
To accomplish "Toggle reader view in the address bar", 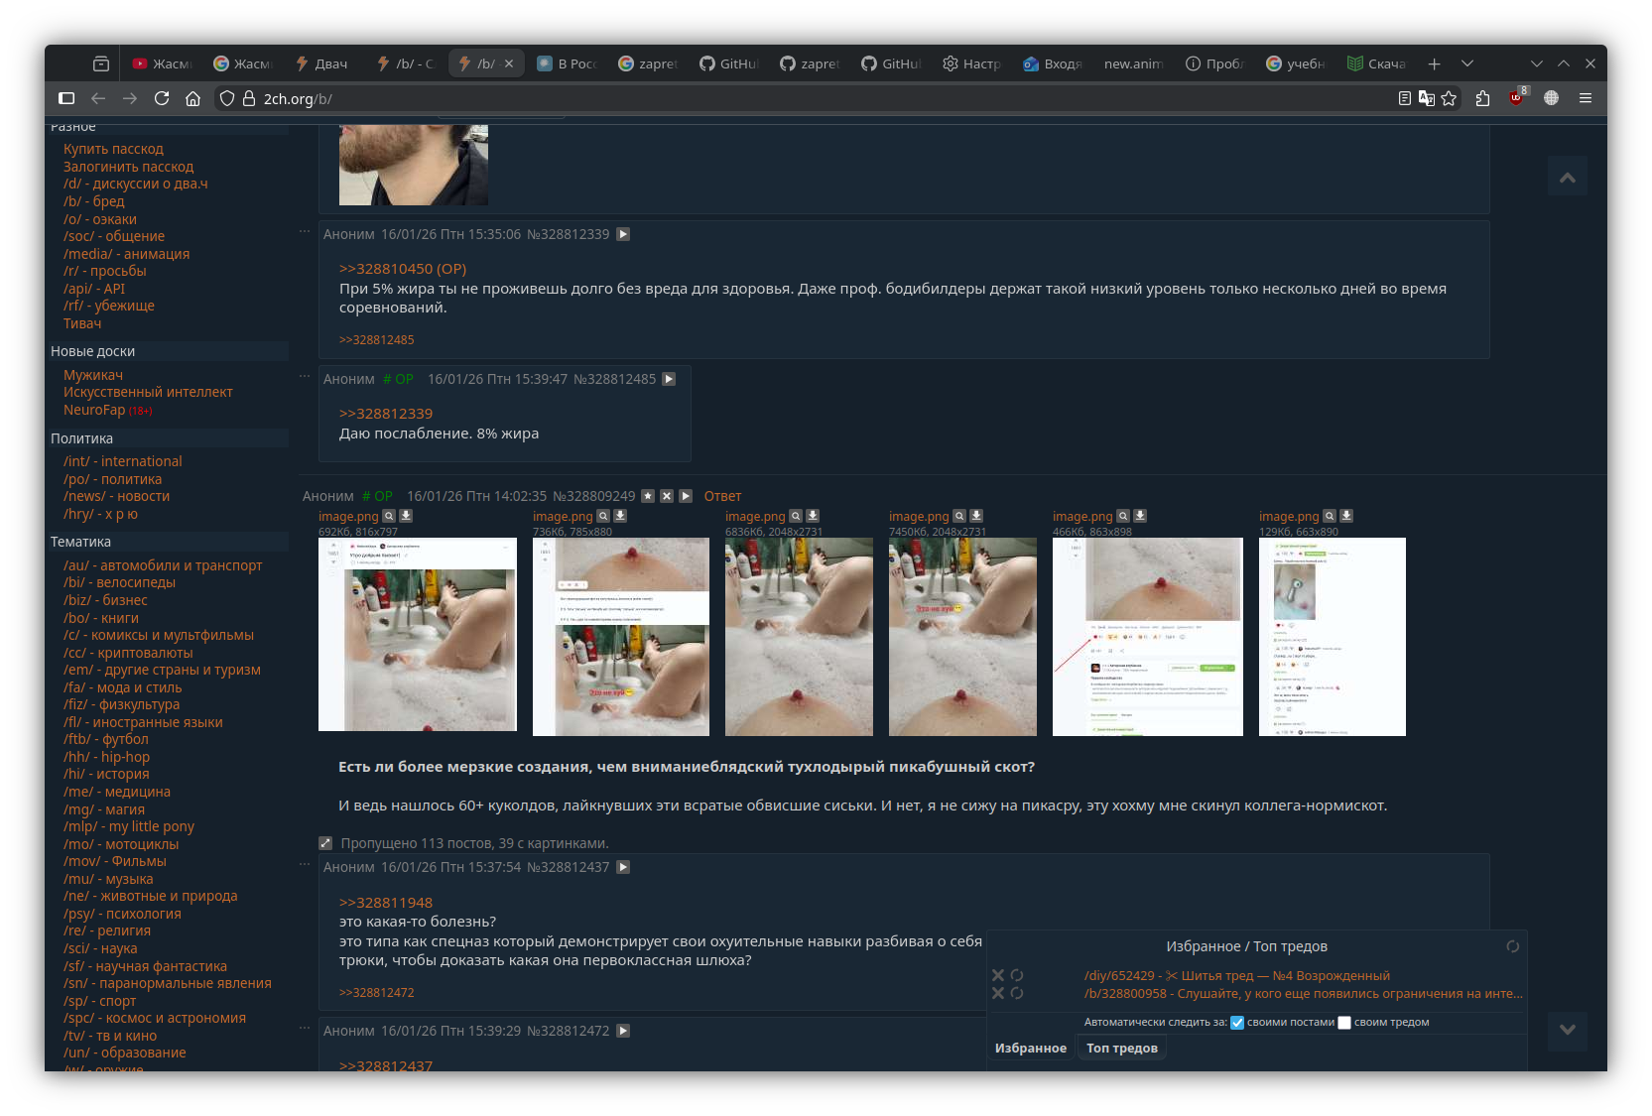I will (x=1405, y=98).
